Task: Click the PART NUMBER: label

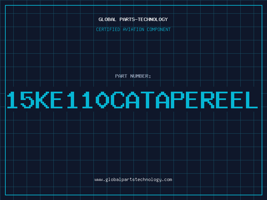Action: pyautogui.click(x=133, y=76)
